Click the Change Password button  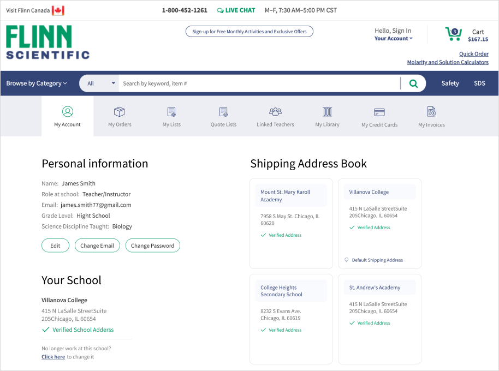tap(152, 246)
